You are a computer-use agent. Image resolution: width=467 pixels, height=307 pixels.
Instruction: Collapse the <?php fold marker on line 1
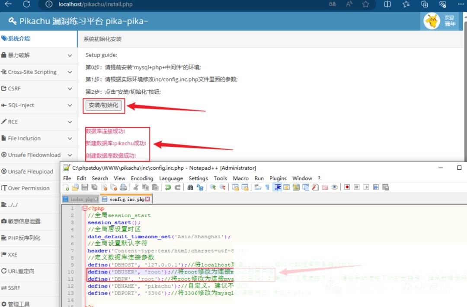85,208
